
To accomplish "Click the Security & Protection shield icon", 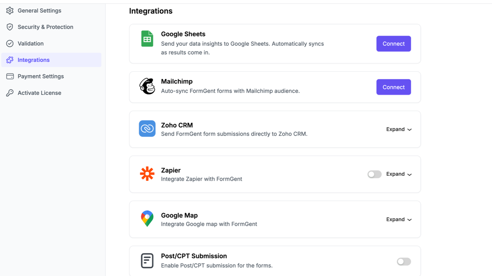I will [9, 27].
